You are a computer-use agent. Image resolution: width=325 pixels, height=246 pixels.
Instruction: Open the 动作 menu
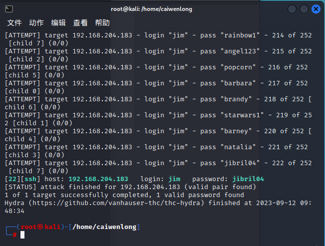click(36, 23)
